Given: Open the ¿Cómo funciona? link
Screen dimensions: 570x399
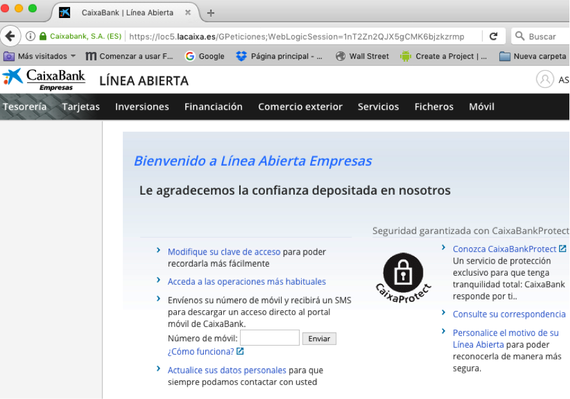Looking at the screenshot, I should click(201, 351).
